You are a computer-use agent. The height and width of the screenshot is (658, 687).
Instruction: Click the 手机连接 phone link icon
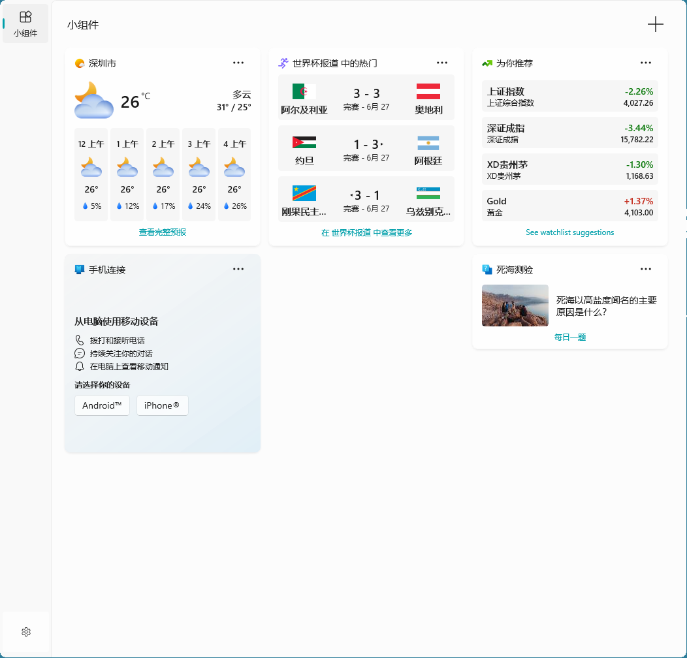[x=79, y=270]
